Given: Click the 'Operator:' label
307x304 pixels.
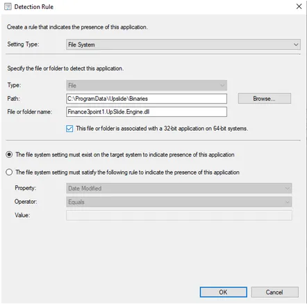Looking at the screenshot, I should (x=26, y=202).
